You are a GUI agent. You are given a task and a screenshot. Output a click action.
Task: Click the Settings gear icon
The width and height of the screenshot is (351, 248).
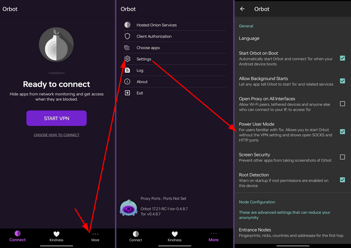pos(127,59)
